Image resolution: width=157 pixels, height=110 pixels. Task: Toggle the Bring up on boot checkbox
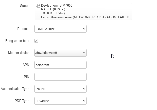pyautogui.click(x=36, y=41)
